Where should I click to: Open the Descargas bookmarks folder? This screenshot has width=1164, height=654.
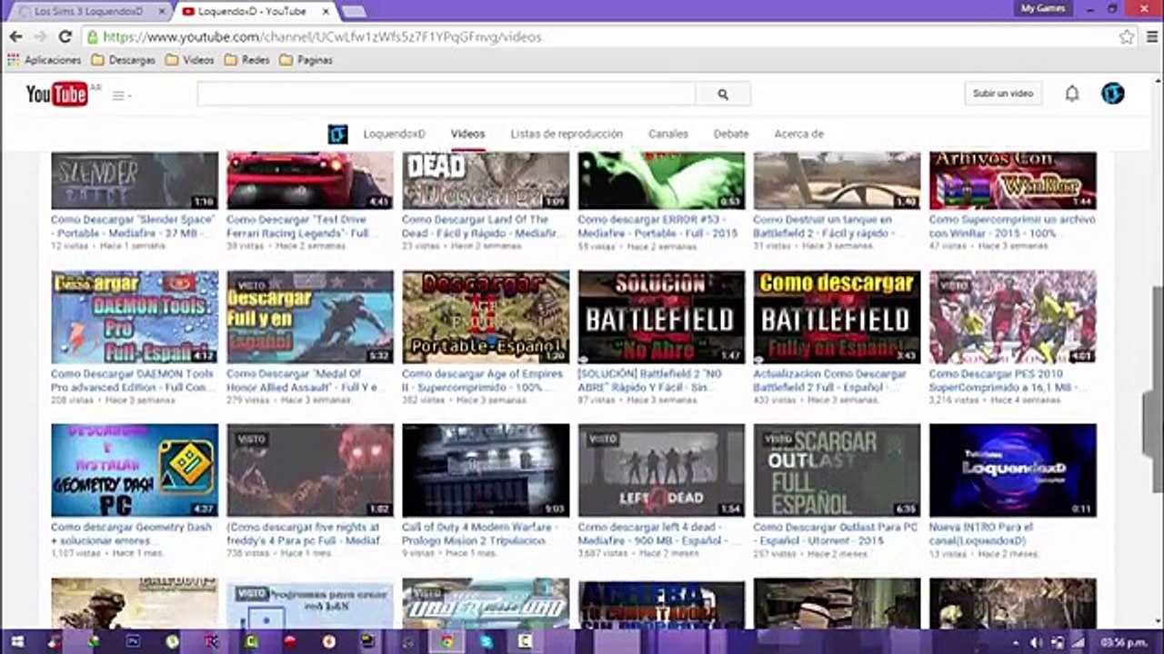124,60
